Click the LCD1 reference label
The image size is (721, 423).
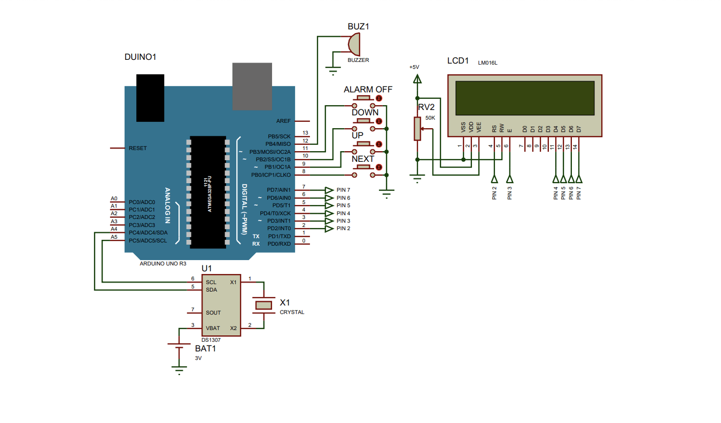tap(458, 61)
